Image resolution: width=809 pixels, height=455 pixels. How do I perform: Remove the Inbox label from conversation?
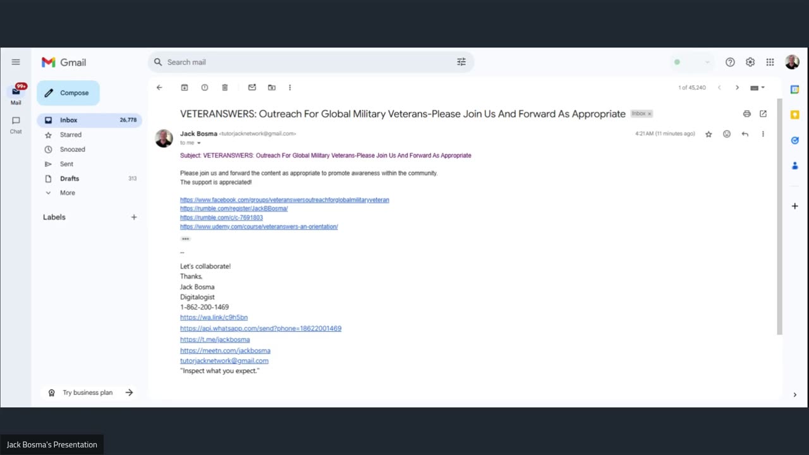pos(649,114)
